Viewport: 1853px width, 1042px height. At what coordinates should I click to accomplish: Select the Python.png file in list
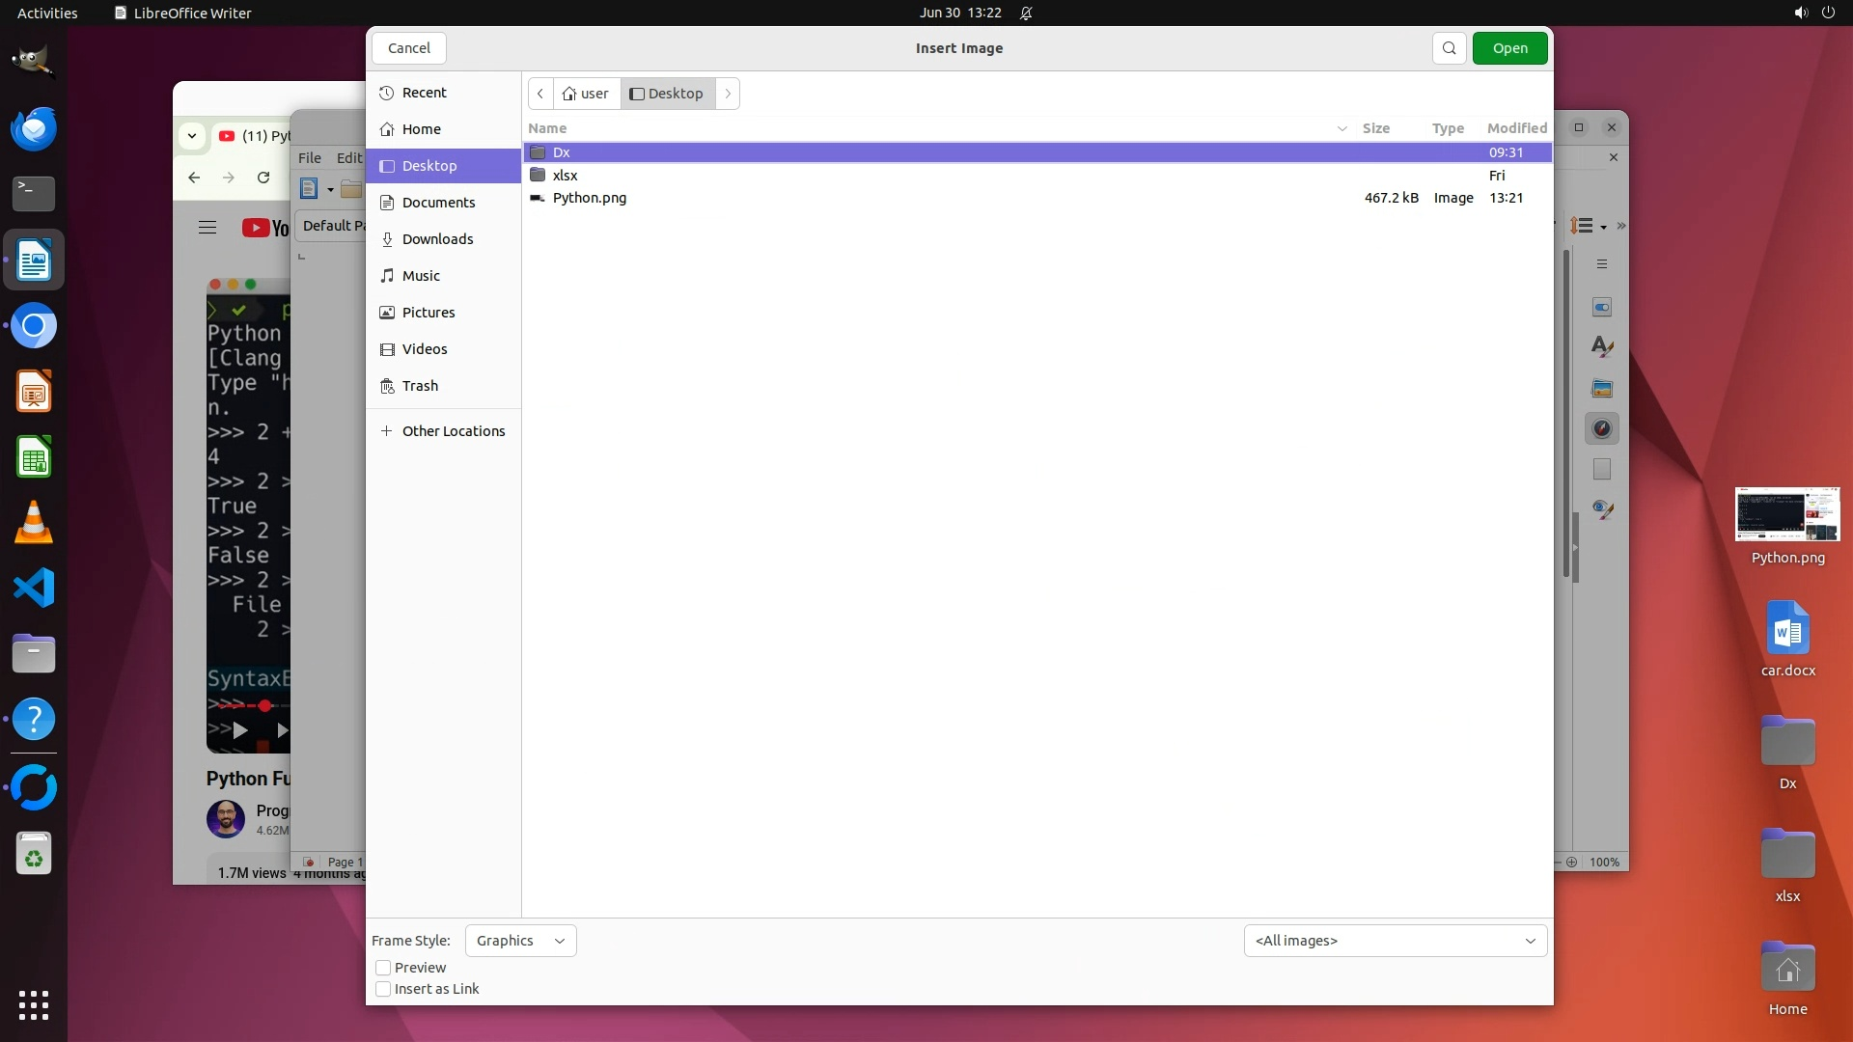click(x=590, y=198)
